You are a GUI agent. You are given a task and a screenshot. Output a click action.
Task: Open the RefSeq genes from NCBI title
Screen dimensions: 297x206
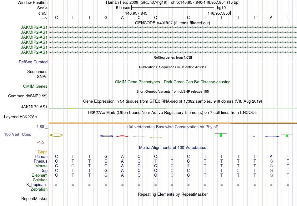[173, 57]
